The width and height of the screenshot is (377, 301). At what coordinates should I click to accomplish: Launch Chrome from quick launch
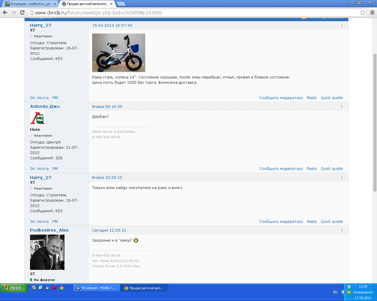click(x=61, y=288)
